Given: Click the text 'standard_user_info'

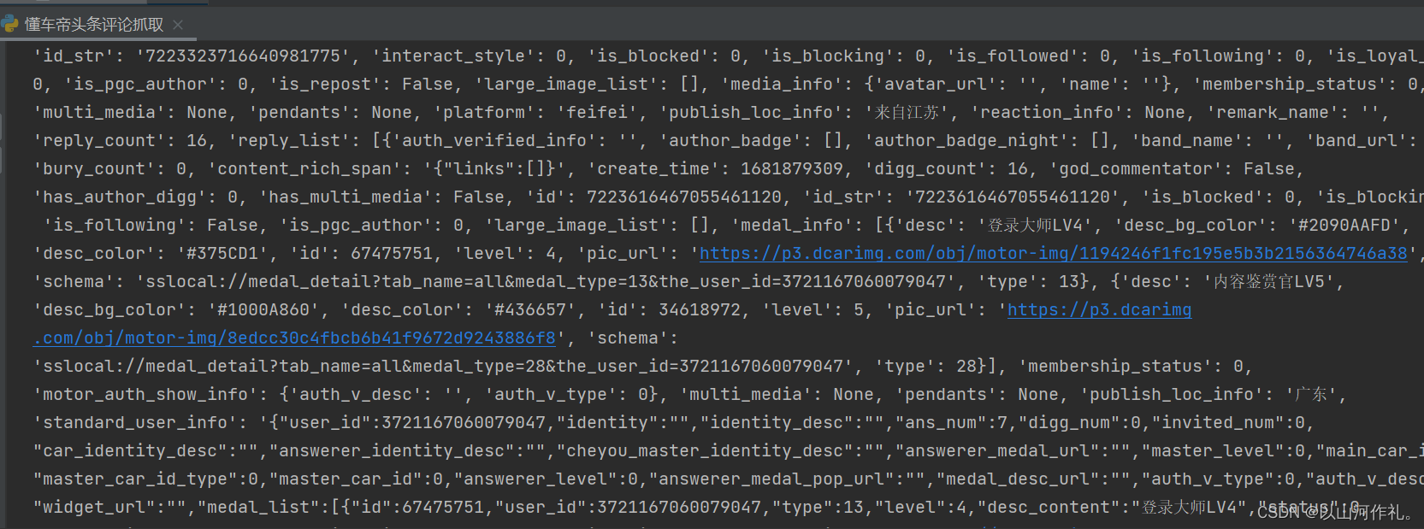Looking at the screenshot, I should 135,423.
